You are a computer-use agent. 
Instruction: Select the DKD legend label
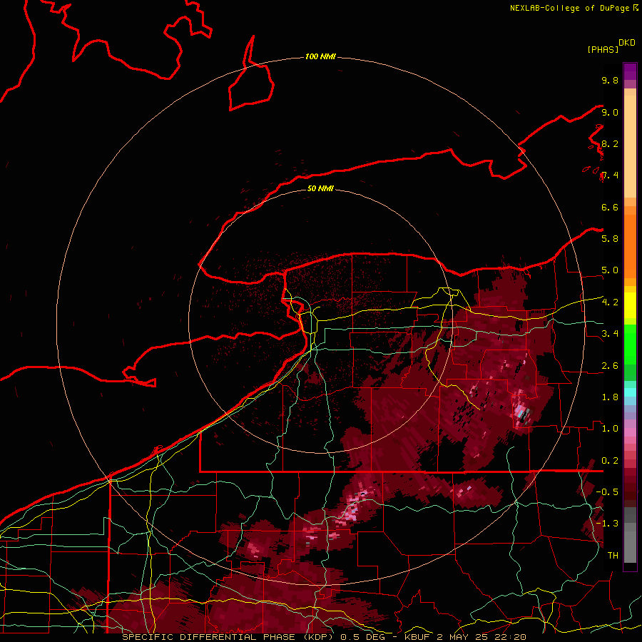627,43
